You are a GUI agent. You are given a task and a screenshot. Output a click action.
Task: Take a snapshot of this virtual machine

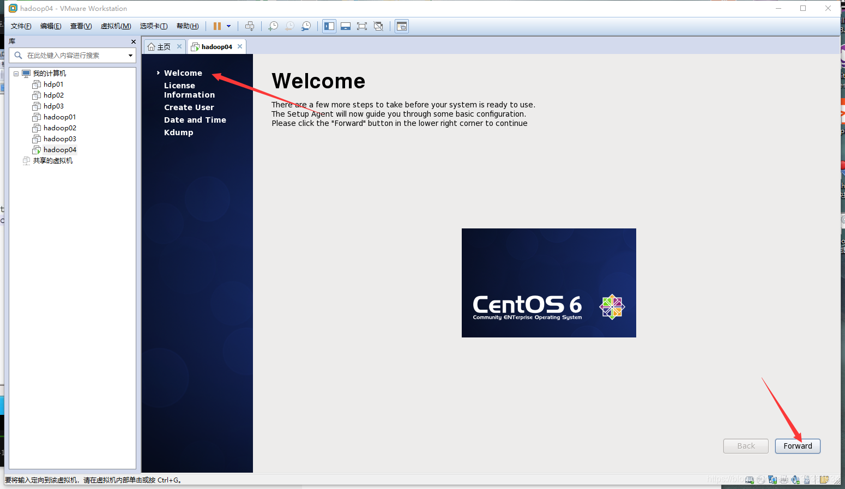274,26
